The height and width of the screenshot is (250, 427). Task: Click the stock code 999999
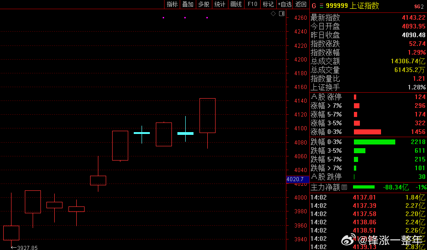coord(337,6)
